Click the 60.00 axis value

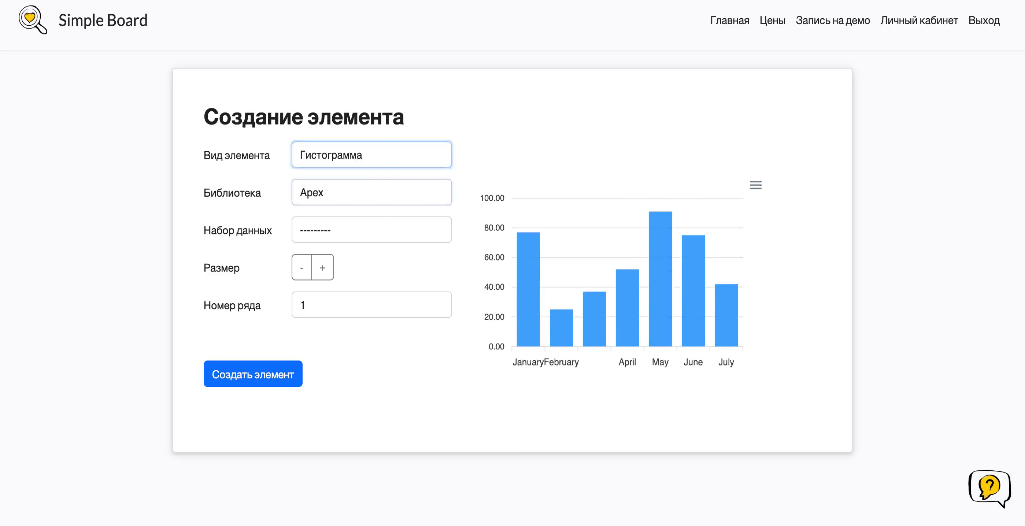[x=494, y=258]
